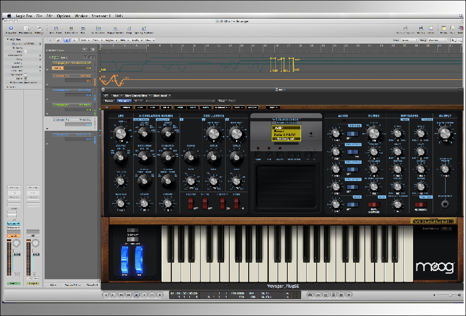
Task: Open the Window menu
Action: pyautogui.click(x=81, y=16)
